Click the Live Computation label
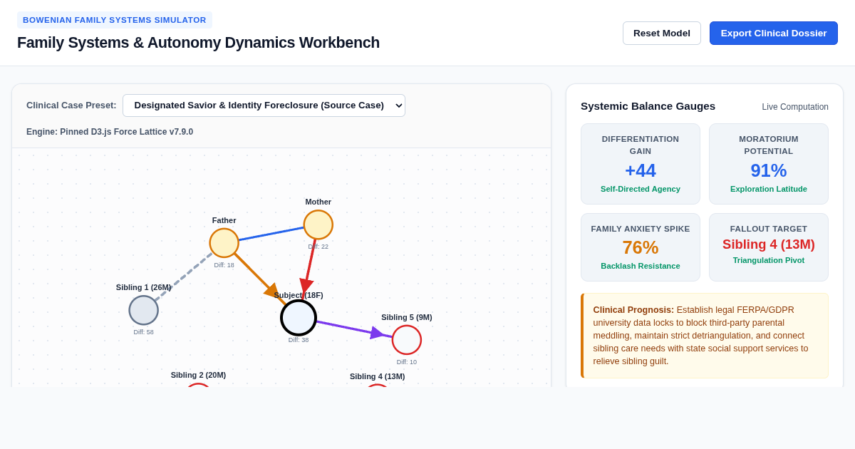This screenshot has width=855, height=449. tap(795, 107)
